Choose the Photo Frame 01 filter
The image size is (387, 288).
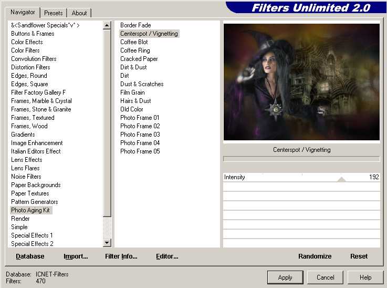pos(140,118)
